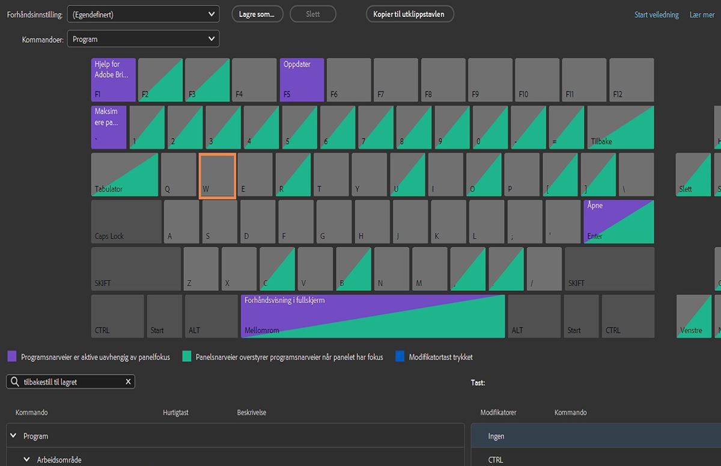Select the F6 key on the keyboard map
This screenshot has height=466, width=721.
click(349, 80)
